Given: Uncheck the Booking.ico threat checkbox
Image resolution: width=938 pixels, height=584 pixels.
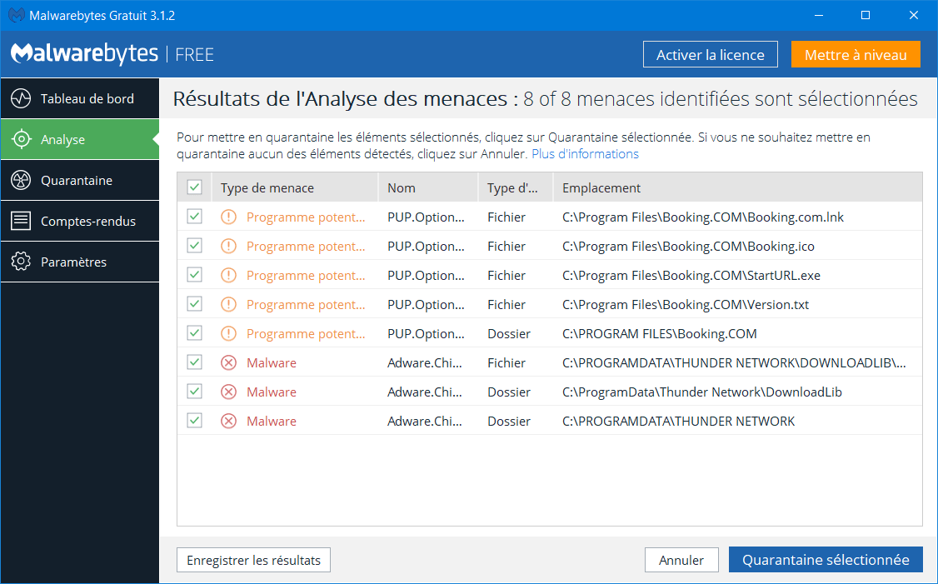Looking at the screenshot, I should [x=194, y=245].
